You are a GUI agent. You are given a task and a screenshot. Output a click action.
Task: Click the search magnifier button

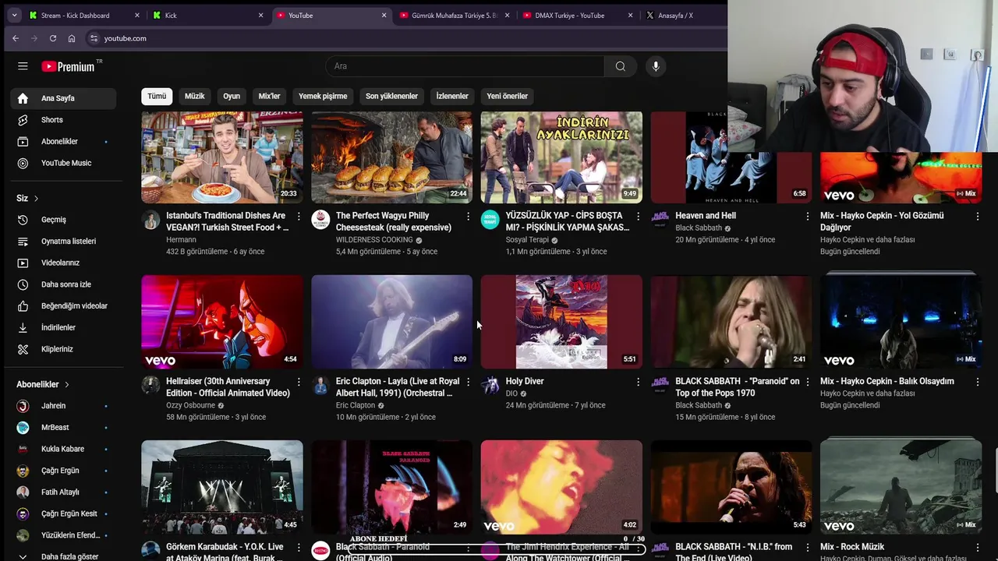click(x=621, y=66)
